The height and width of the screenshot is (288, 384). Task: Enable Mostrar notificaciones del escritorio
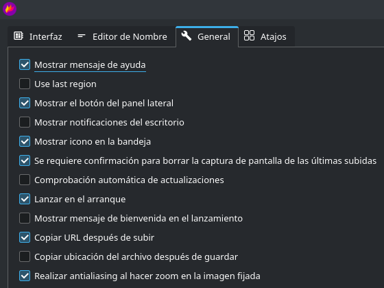pos(25,122)
